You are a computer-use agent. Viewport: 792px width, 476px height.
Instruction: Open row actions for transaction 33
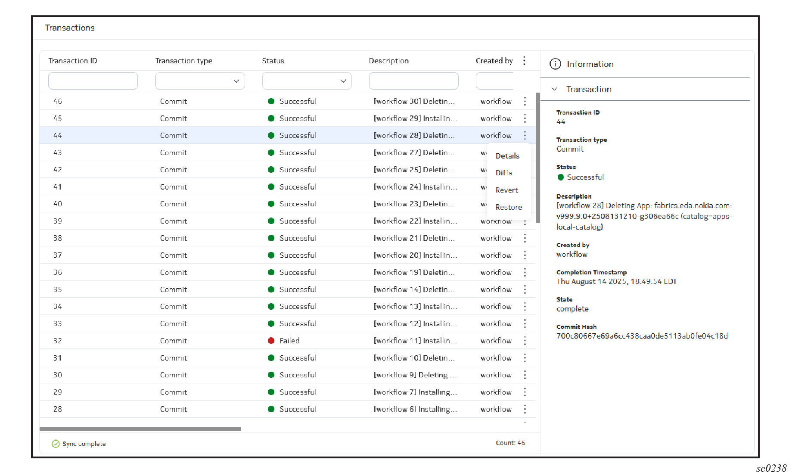tap(525, 324)
